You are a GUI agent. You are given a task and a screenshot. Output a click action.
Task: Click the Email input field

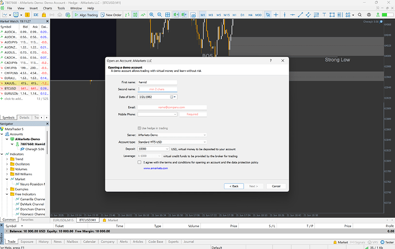coord(172,107)
